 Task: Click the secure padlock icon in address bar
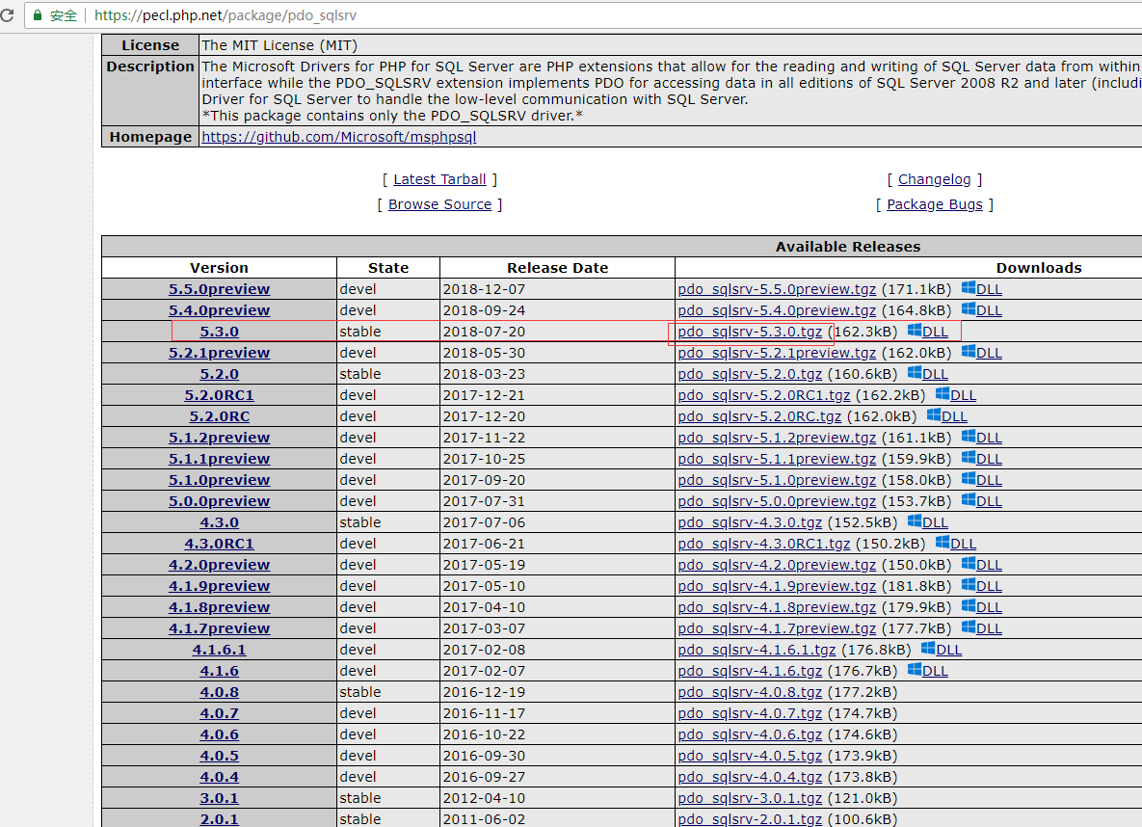pos(38,15)
